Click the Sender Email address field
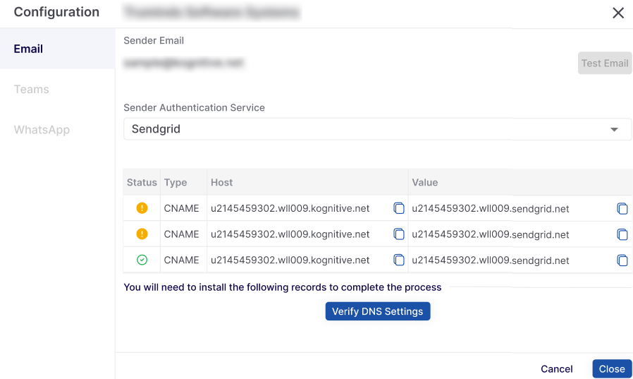The width and height of the screenshot is (633, 379). [x=183, y=63]
